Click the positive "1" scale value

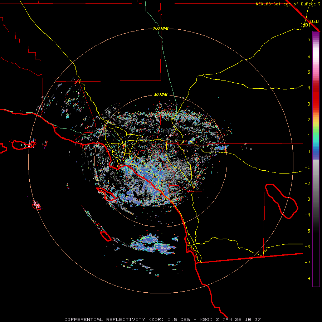click(x=309, y=136)
